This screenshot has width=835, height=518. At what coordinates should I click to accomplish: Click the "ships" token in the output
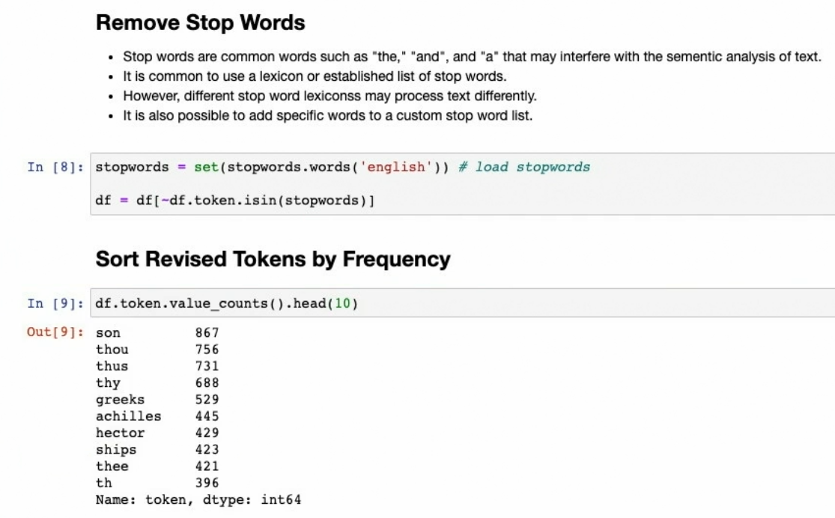pos(116,450)
